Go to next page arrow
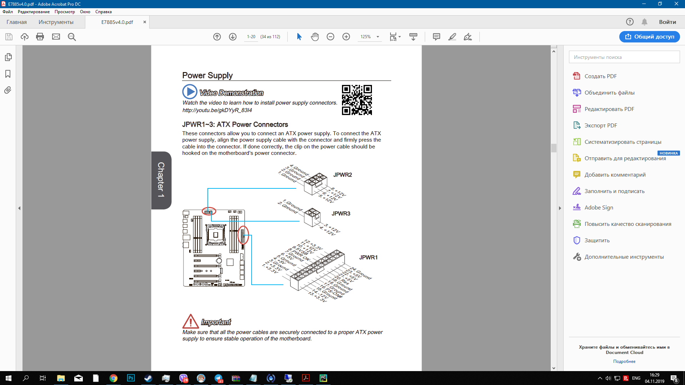Screen dimensions: 685x385 (233, 37)
